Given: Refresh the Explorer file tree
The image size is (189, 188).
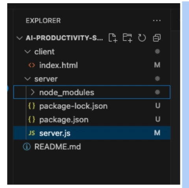Looking at the screenshot, I should coord(142,38).
